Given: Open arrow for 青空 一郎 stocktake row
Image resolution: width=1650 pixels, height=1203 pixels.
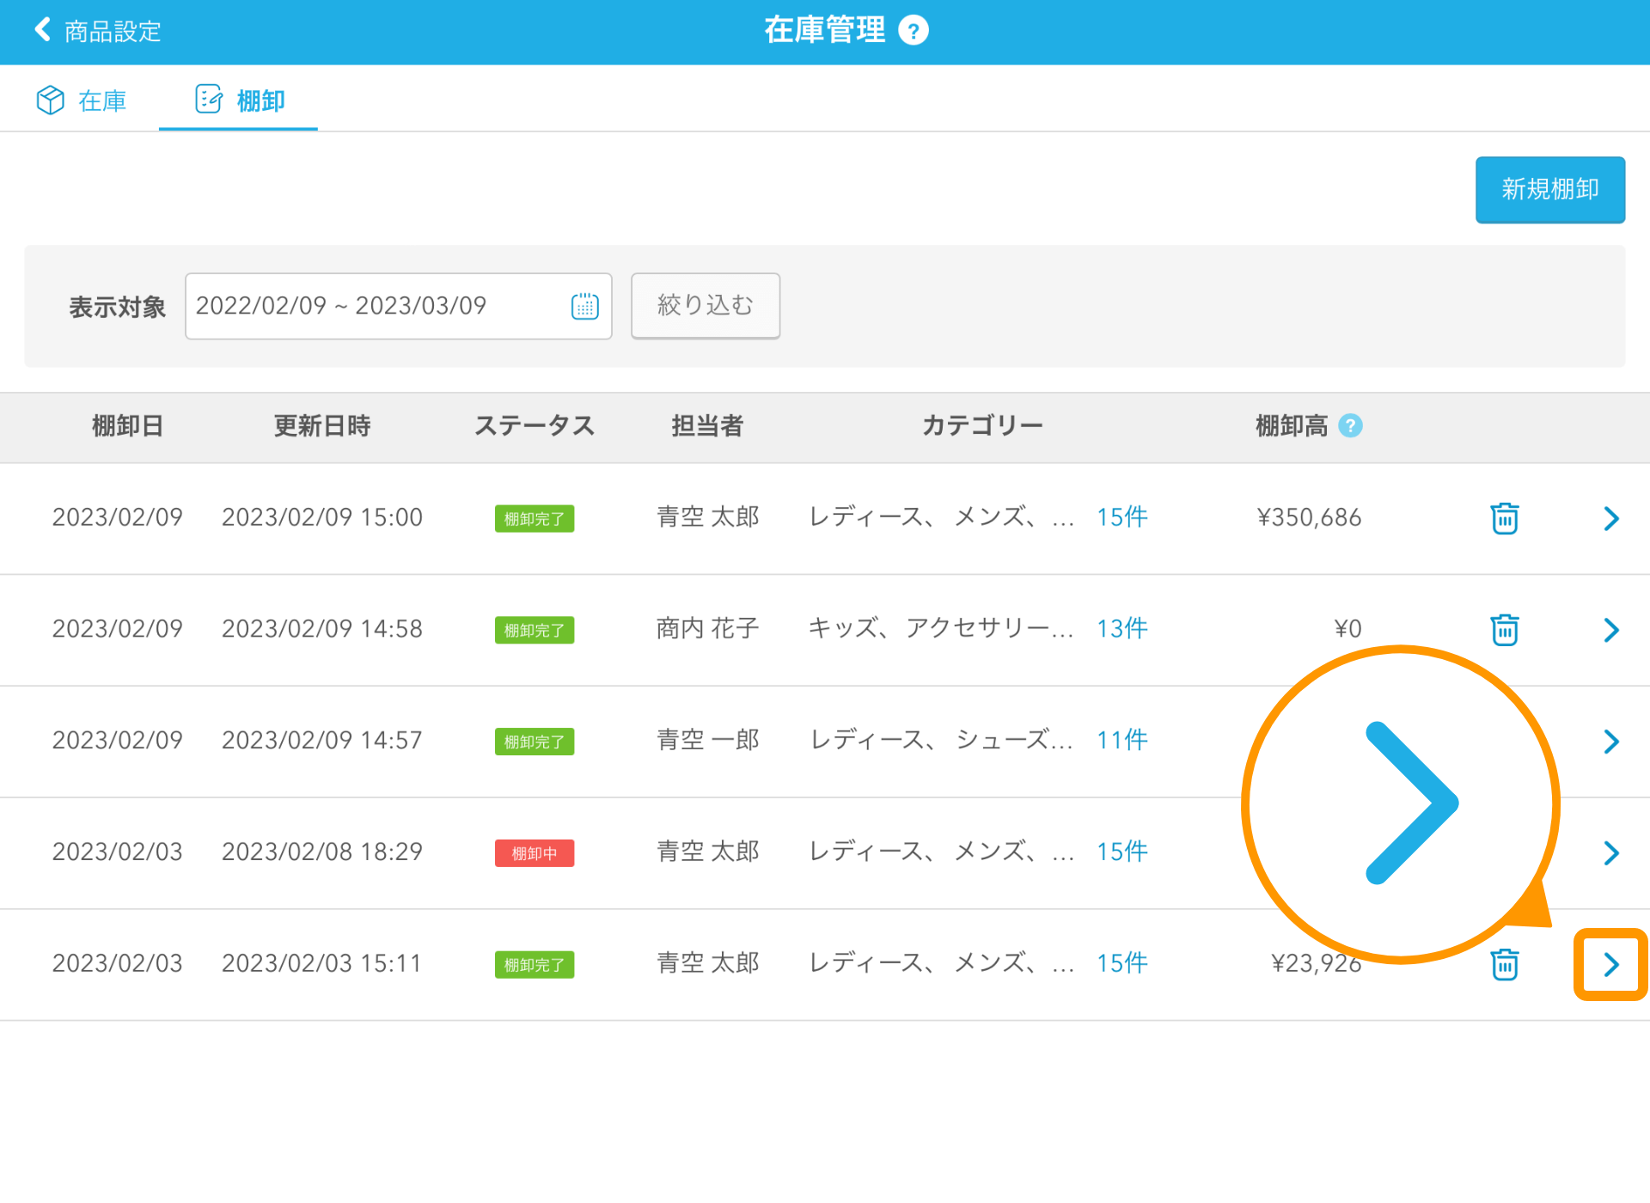Looking at the screenshot, I should 1610,741.
